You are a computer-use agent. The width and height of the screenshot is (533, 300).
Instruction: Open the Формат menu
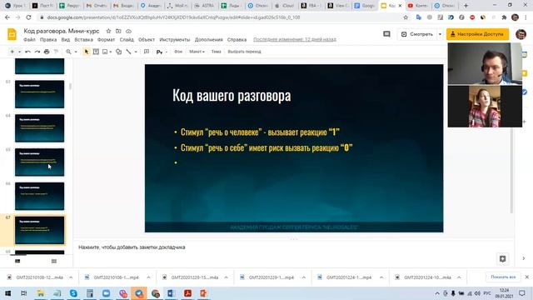click(x=106, y=40)
